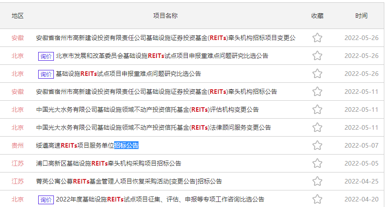Image resolution: width=388 pixels, height=207 pixels.
Task: Open the title starting 基础设施REITs试点项目申报重难点问题研究
Action: (x=128, y=74)
